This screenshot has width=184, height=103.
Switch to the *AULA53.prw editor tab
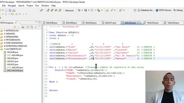tap(153, 23)
